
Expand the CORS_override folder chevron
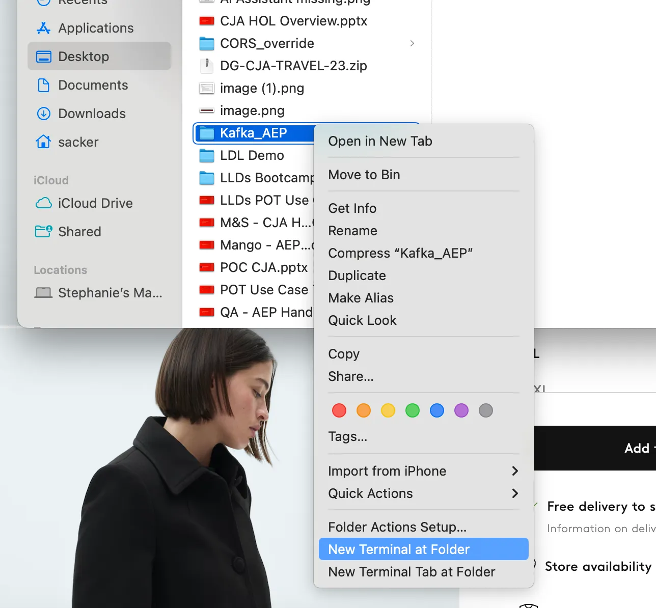click(x=412, y=43)
